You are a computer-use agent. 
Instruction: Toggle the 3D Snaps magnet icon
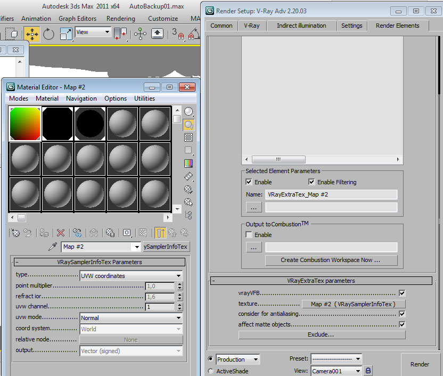click(178, 34)
